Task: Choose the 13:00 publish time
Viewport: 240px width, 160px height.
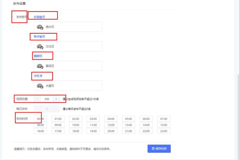Action: [x=129, y=125]
